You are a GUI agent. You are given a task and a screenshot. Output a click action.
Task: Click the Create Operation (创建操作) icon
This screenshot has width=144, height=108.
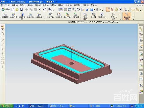tap(39, 15)
